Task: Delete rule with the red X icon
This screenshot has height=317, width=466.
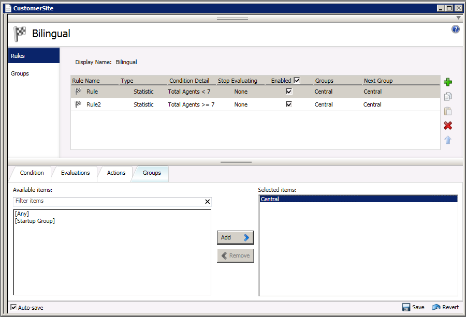Action: (448, 126)
